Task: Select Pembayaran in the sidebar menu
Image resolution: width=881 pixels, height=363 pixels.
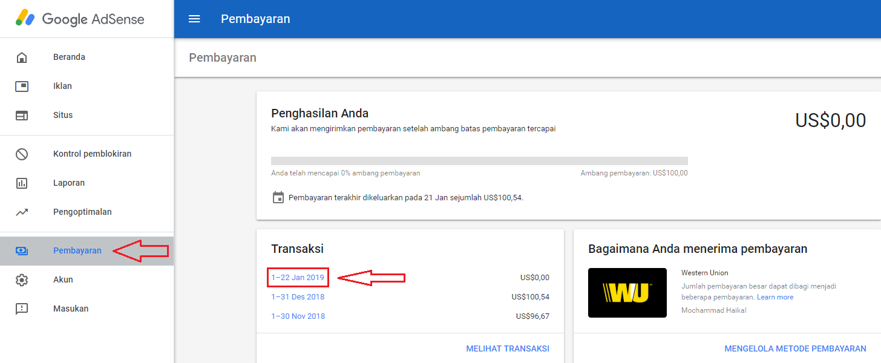Action: tap(77, 250)
